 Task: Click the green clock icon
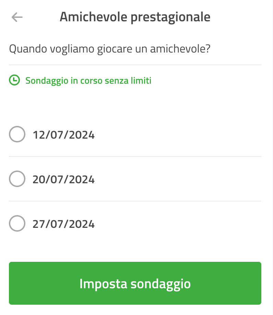pos(14,80)
